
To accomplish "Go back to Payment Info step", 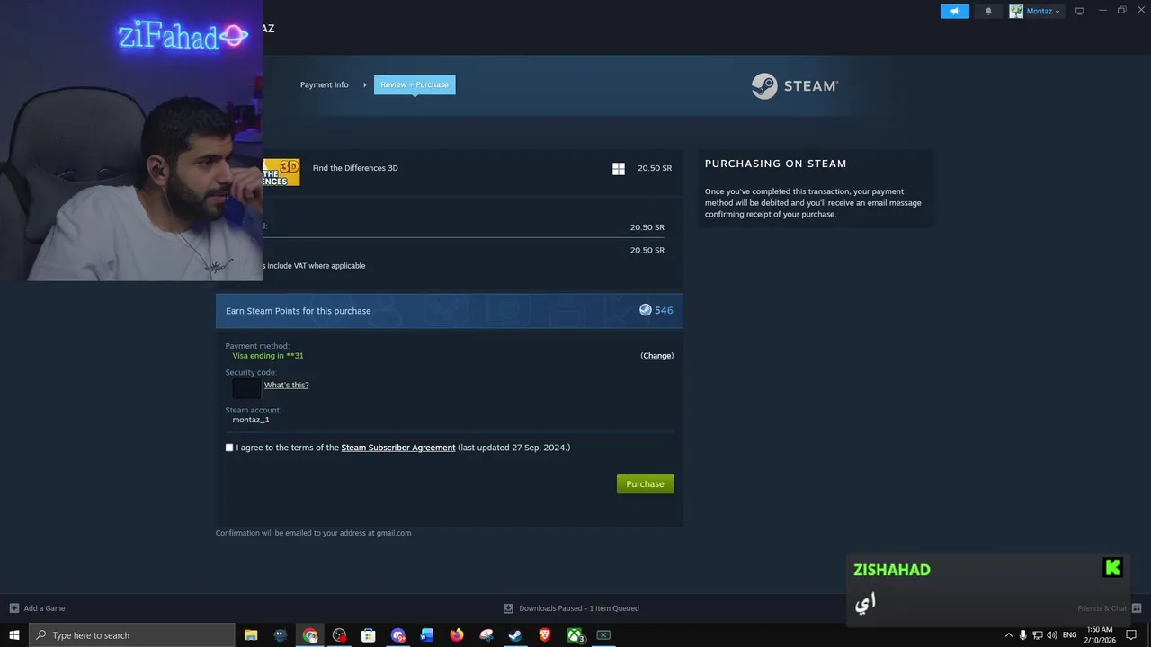I will tap(324, 84).
